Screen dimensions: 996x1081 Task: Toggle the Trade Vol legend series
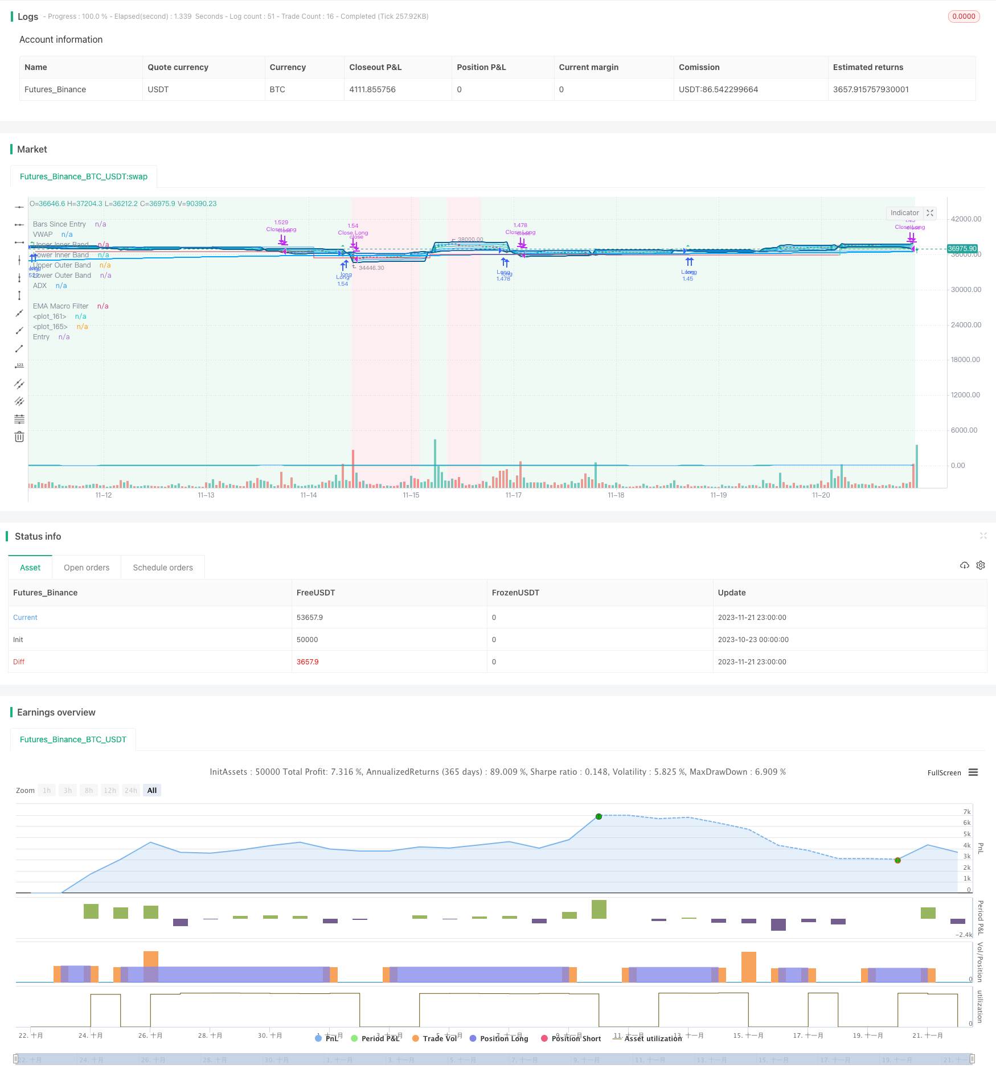435,1038
